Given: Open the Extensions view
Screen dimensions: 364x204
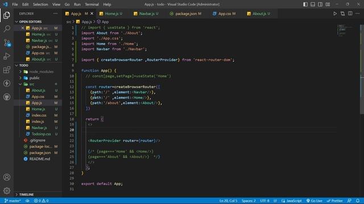Looking at the screenshot, I should pyautogui.click(x=7, y=70).
